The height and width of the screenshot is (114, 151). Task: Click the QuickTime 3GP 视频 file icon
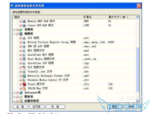24,63
